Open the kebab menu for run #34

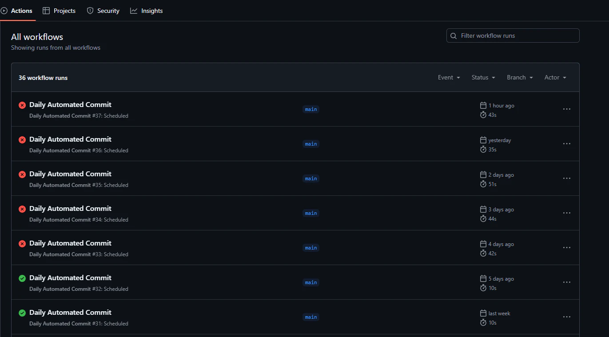567,213
